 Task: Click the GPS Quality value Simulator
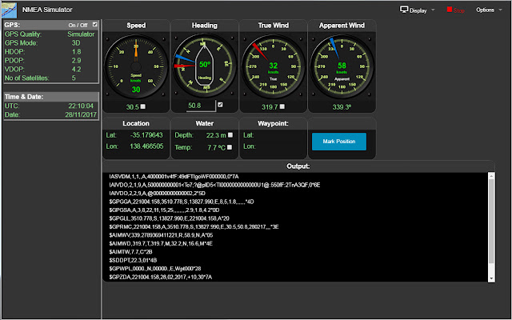click(x=81, y=34)
